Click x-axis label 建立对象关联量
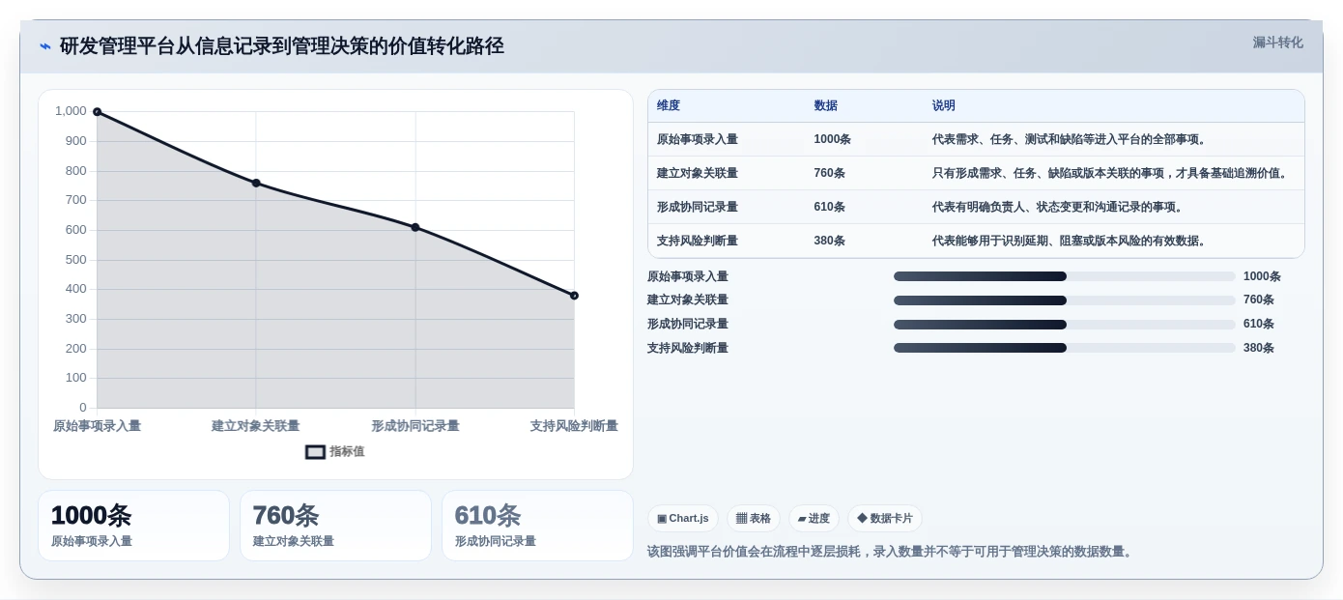Image resolution: width=1343 pixels, height=600 pixels. [256, 426]
